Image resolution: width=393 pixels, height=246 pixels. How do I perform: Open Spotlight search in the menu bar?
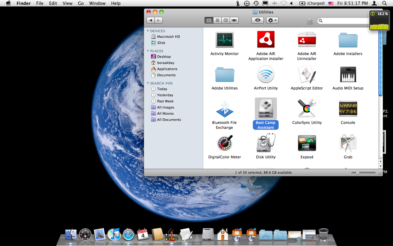pos(384,3)
